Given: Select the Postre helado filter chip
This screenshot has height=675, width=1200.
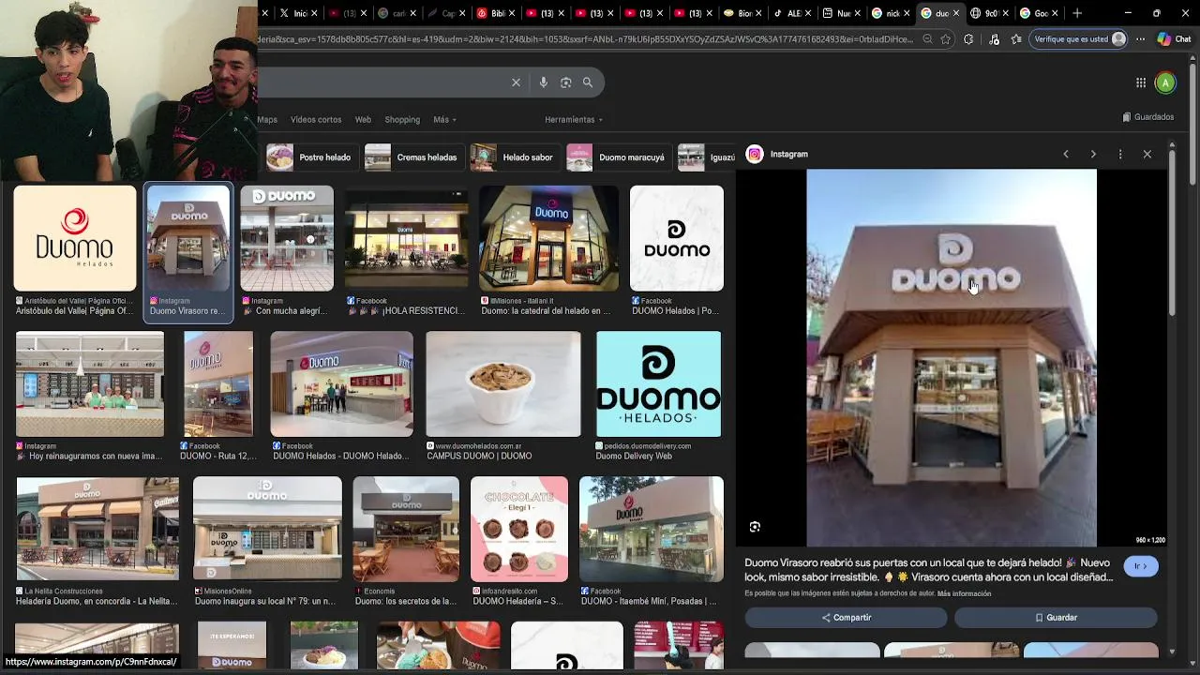Looking at the screenshot, I should tap(310, 157).
